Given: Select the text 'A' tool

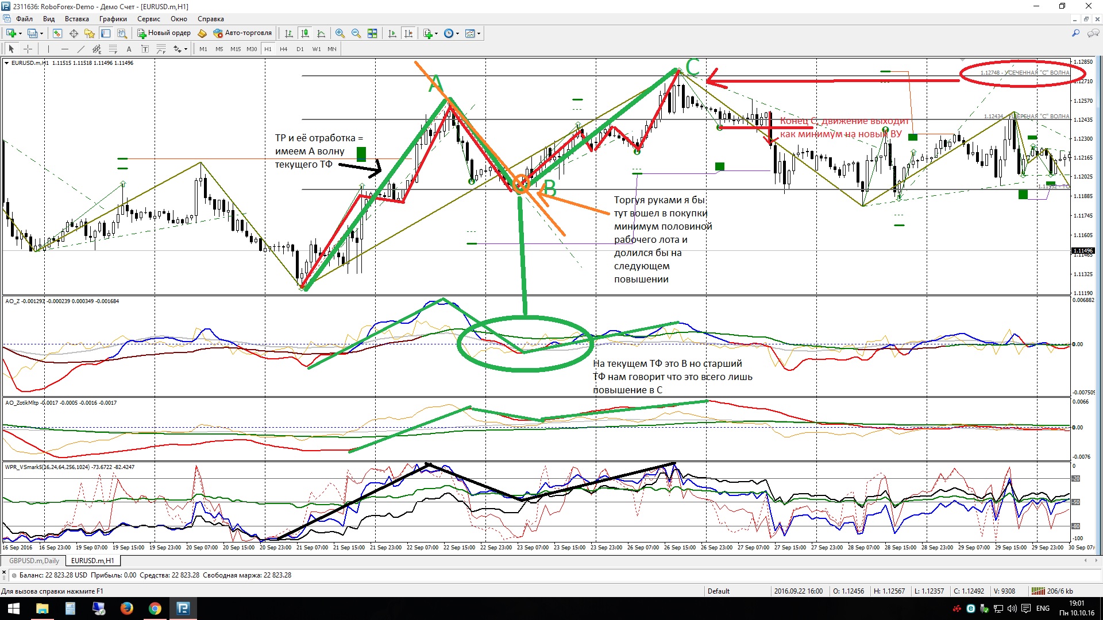Looking at the screenshot, I should [x=129, y=49].
